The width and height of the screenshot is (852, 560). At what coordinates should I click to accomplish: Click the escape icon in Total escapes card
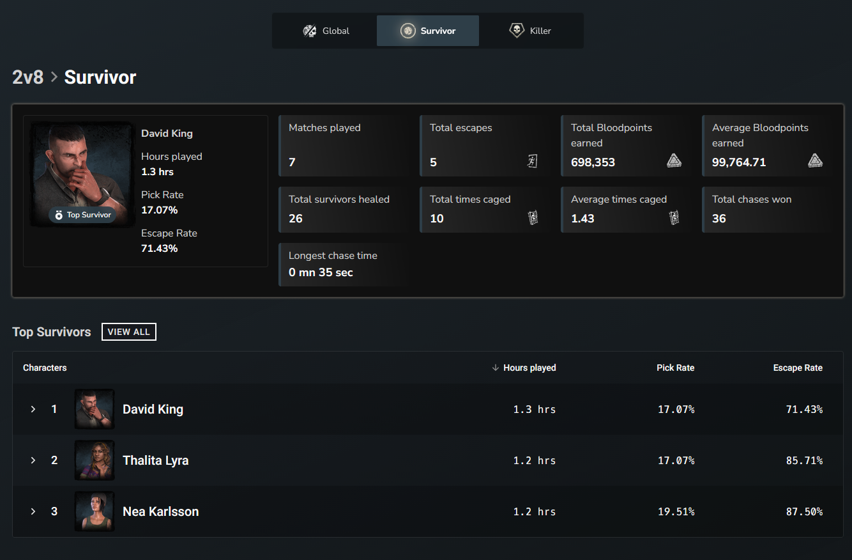tap(533, 161)
